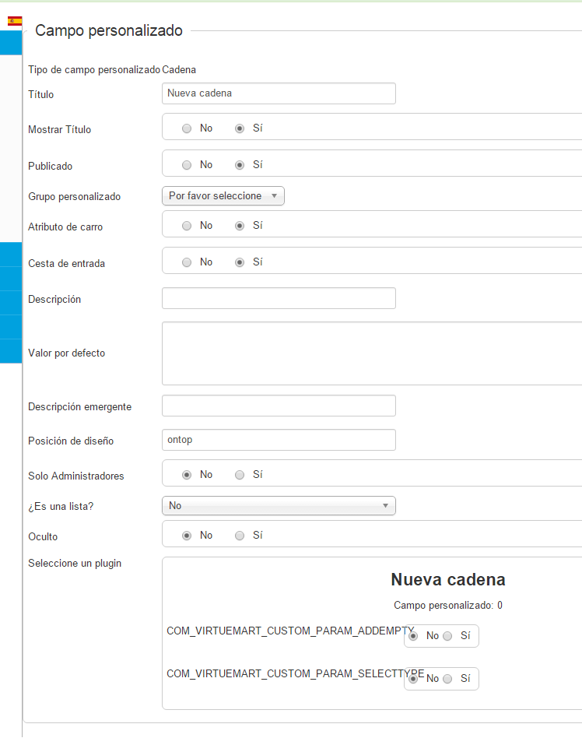Screen dimensions: 582x745
Task: Select No for Mostrar Título
Action: point(187,128)
